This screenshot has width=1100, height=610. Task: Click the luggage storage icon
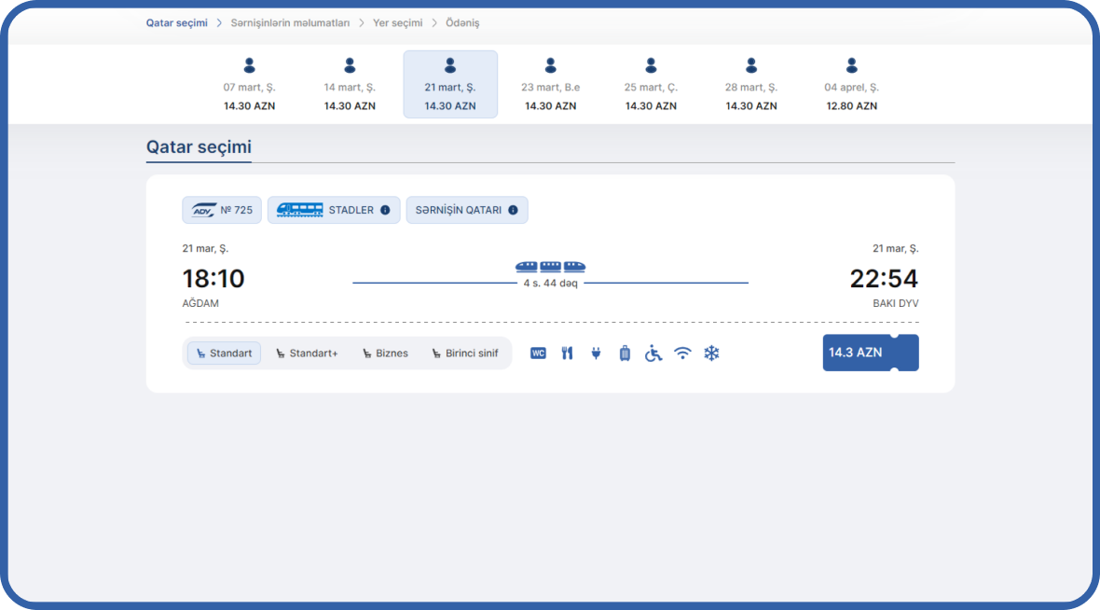pyautogui.click(x=625, y=354)
